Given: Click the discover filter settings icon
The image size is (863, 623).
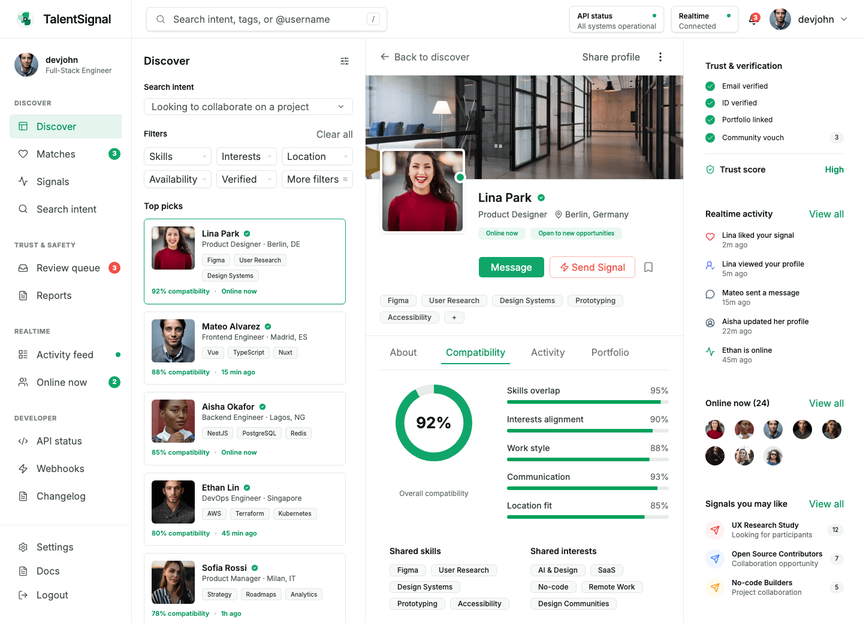Looking at the screenshot, I should pyautogui.click(x=345, y=61).
